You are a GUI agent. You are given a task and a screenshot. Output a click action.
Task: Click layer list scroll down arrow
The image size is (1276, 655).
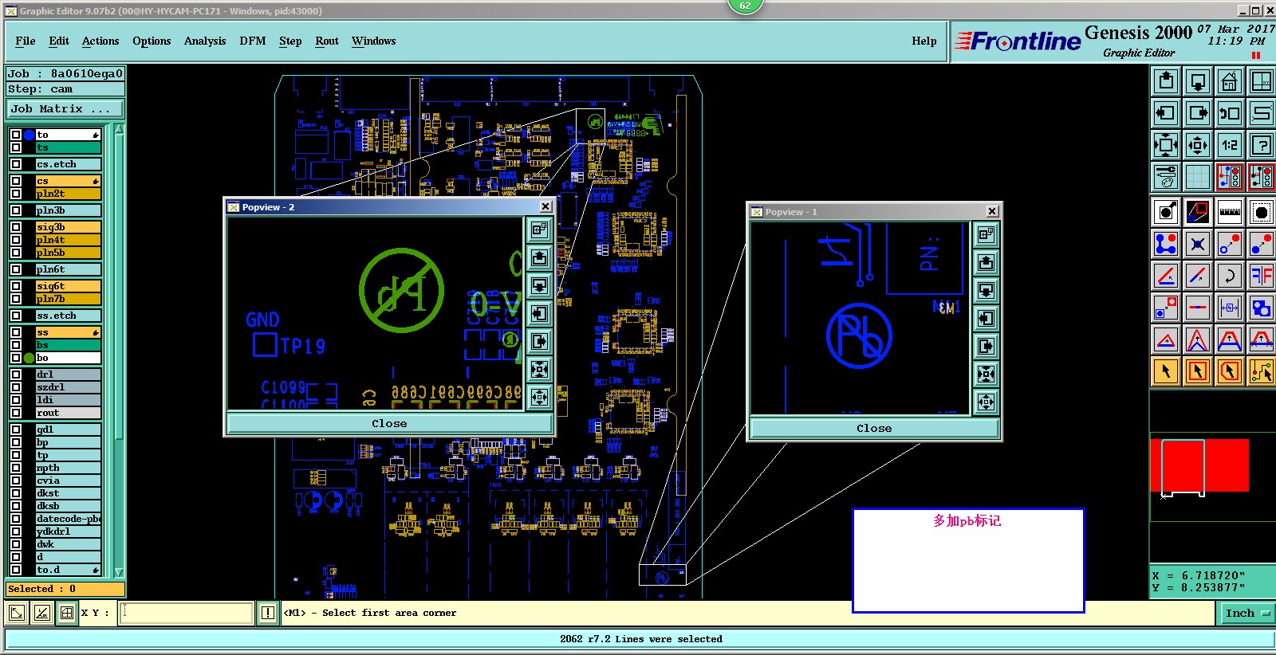119,571
